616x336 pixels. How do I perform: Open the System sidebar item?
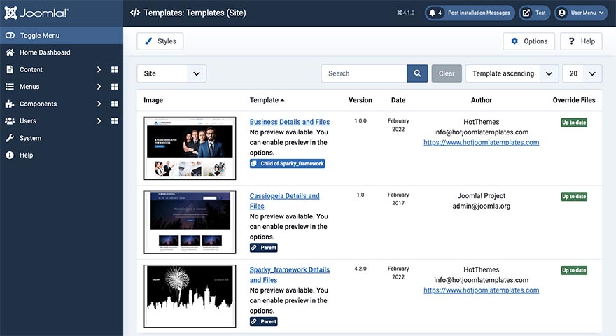pos(30,138)
